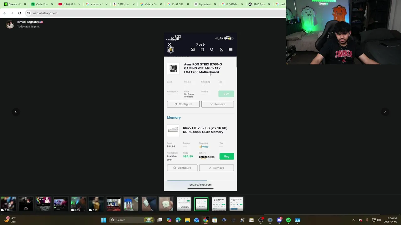Click Asus ROG STRIX B760-G motherboard title

coord(203,68)
